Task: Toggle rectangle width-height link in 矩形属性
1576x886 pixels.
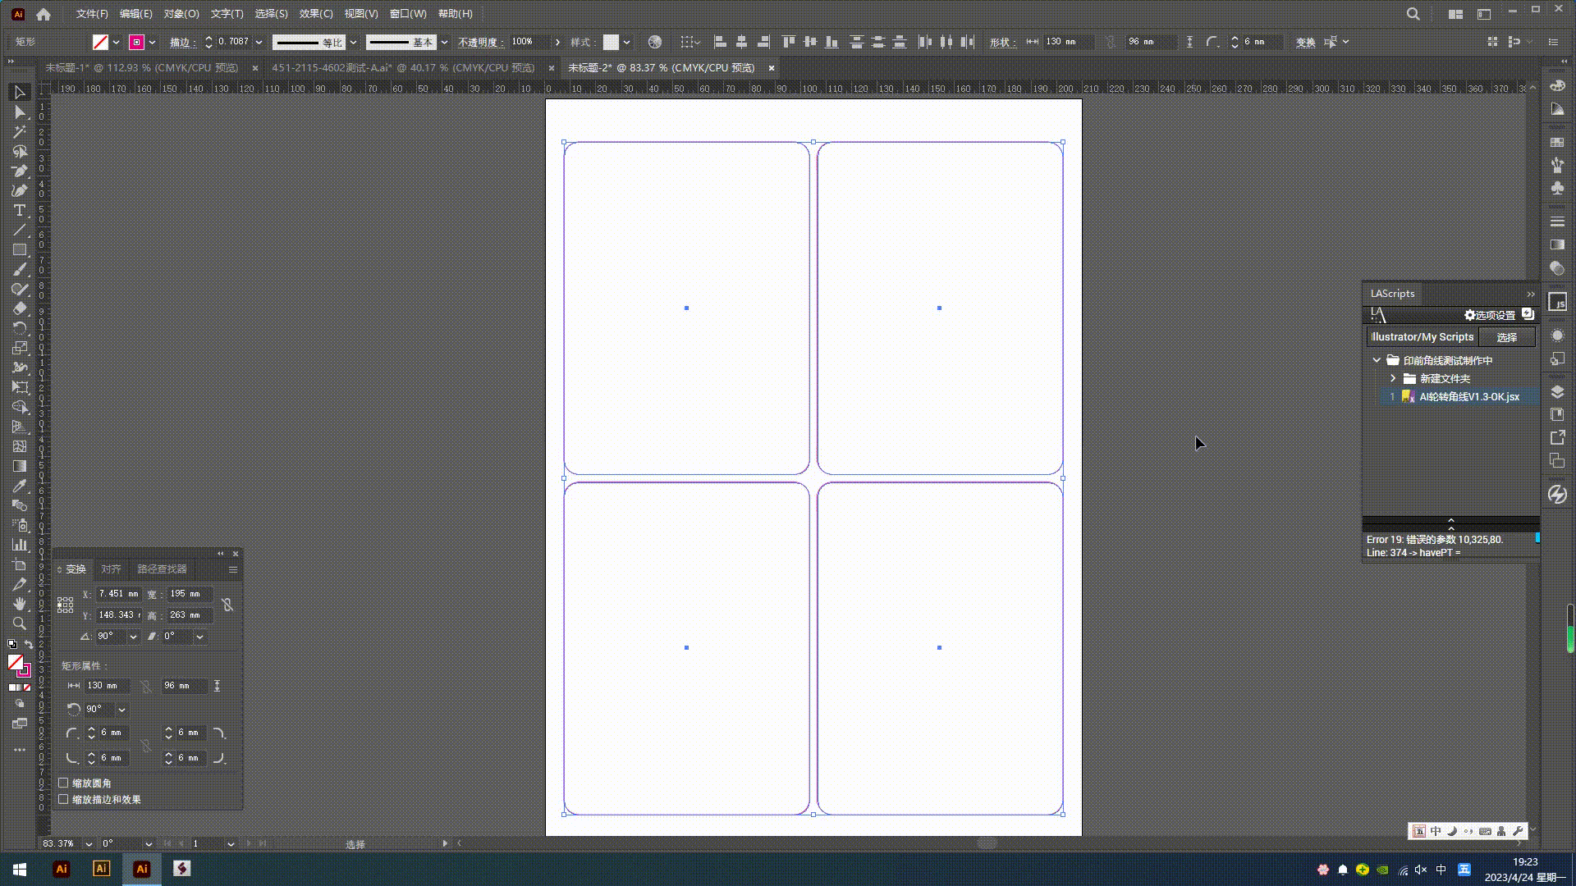Action: 146,686
